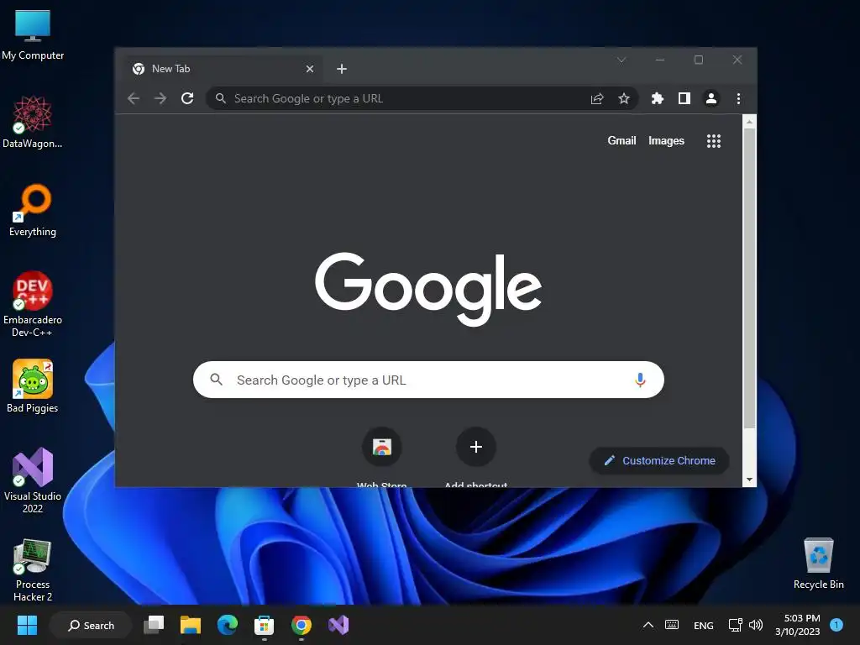The height and width of the screenshot is (645, 860).
Task: Select the Visual Studio 2022 desktop icon
Action: pos(33,480)
